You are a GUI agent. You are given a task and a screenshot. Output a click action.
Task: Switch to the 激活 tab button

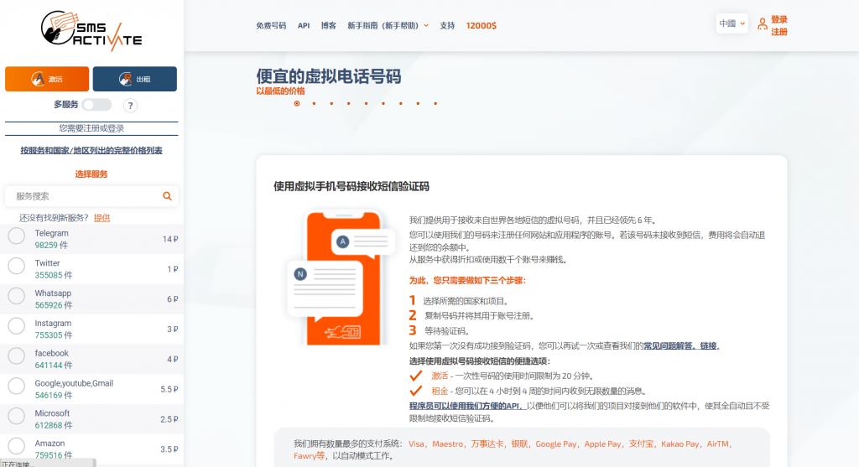point(47,79)
